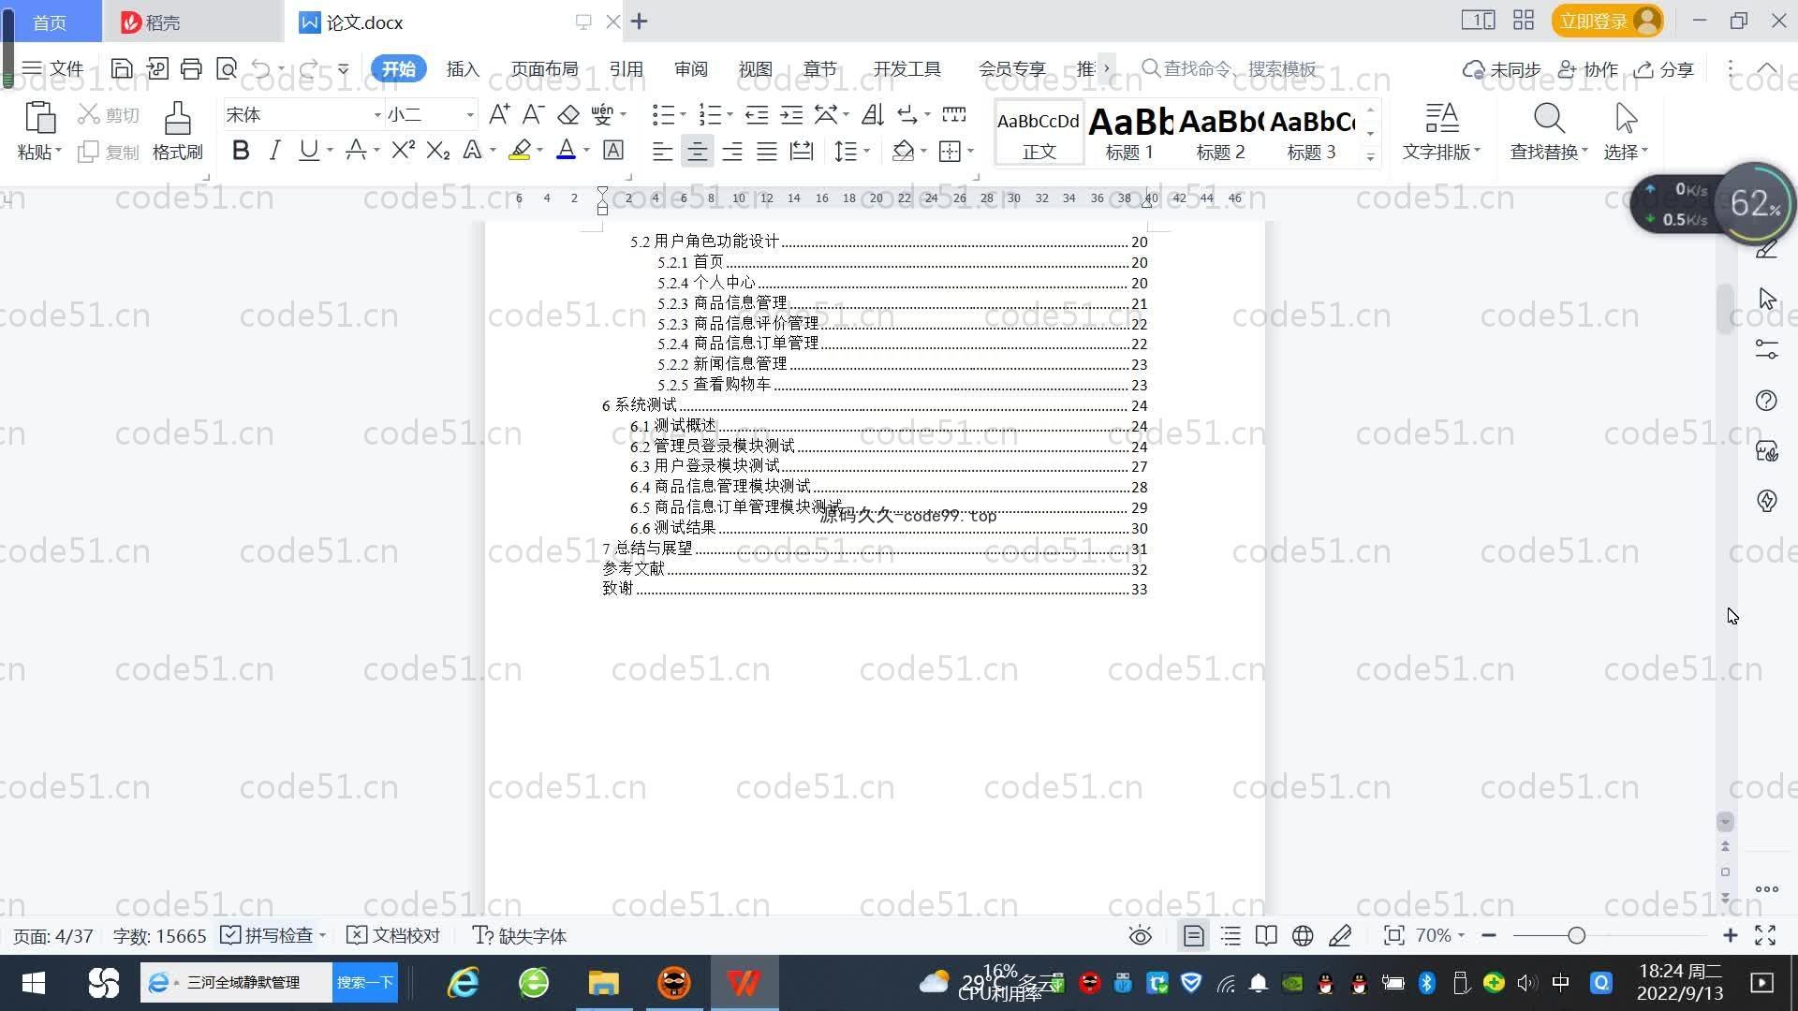Screen dimensions: 1798x1011
Task: Click the Paste clipboard icon
Action: tap(39, 119)
